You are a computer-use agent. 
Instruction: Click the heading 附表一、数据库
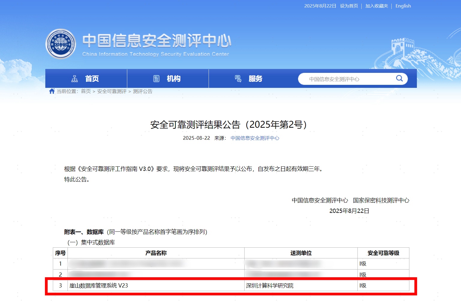[x=84, y=232]
